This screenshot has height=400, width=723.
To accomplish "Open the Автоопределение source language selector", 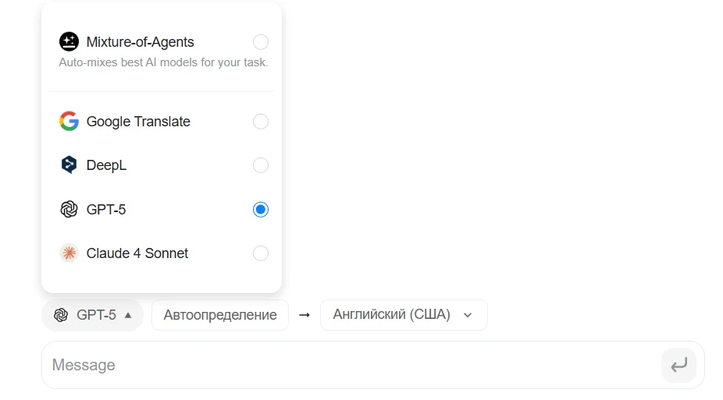I will pyautogui.click(x=220, y=315).
